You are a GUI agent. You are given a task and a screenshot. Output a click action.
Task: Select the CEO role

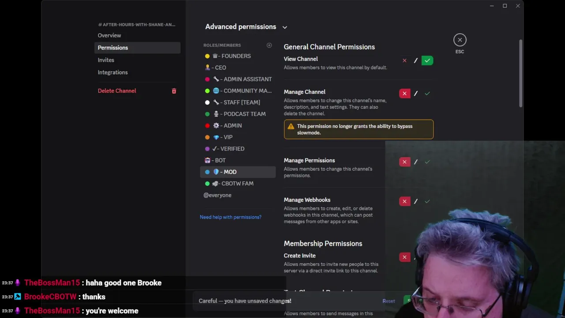tap(238, 68)
